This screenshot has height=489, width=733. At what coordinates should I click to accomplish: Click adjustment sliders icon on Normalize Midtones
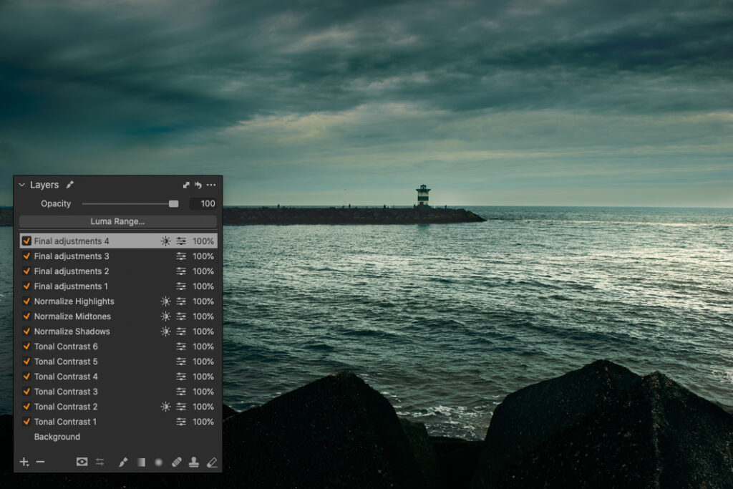point(181,316)
